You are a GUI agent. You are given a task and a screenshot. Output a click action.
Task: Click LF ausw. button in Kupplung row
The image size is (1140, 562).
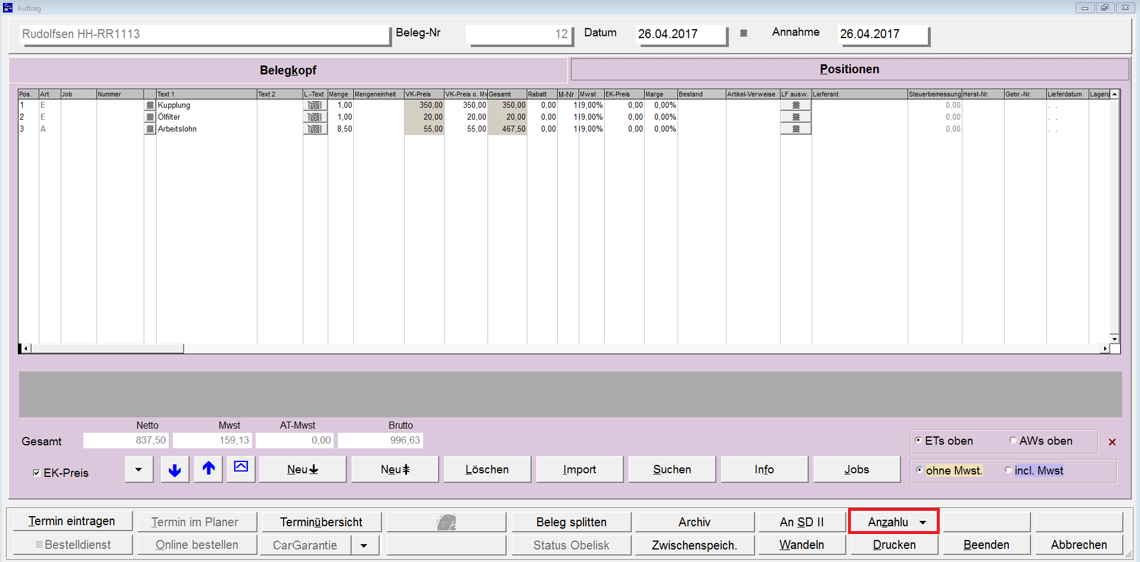click(x=796, y=105)
